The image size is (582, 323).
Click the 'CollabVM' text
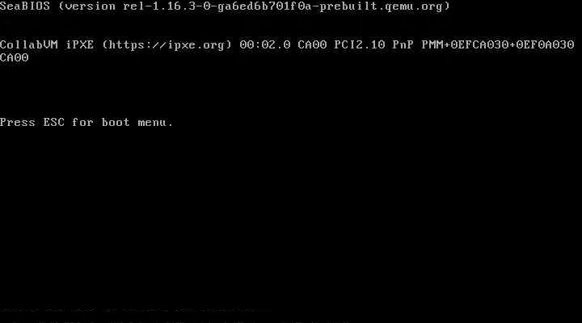click(29, 45)
